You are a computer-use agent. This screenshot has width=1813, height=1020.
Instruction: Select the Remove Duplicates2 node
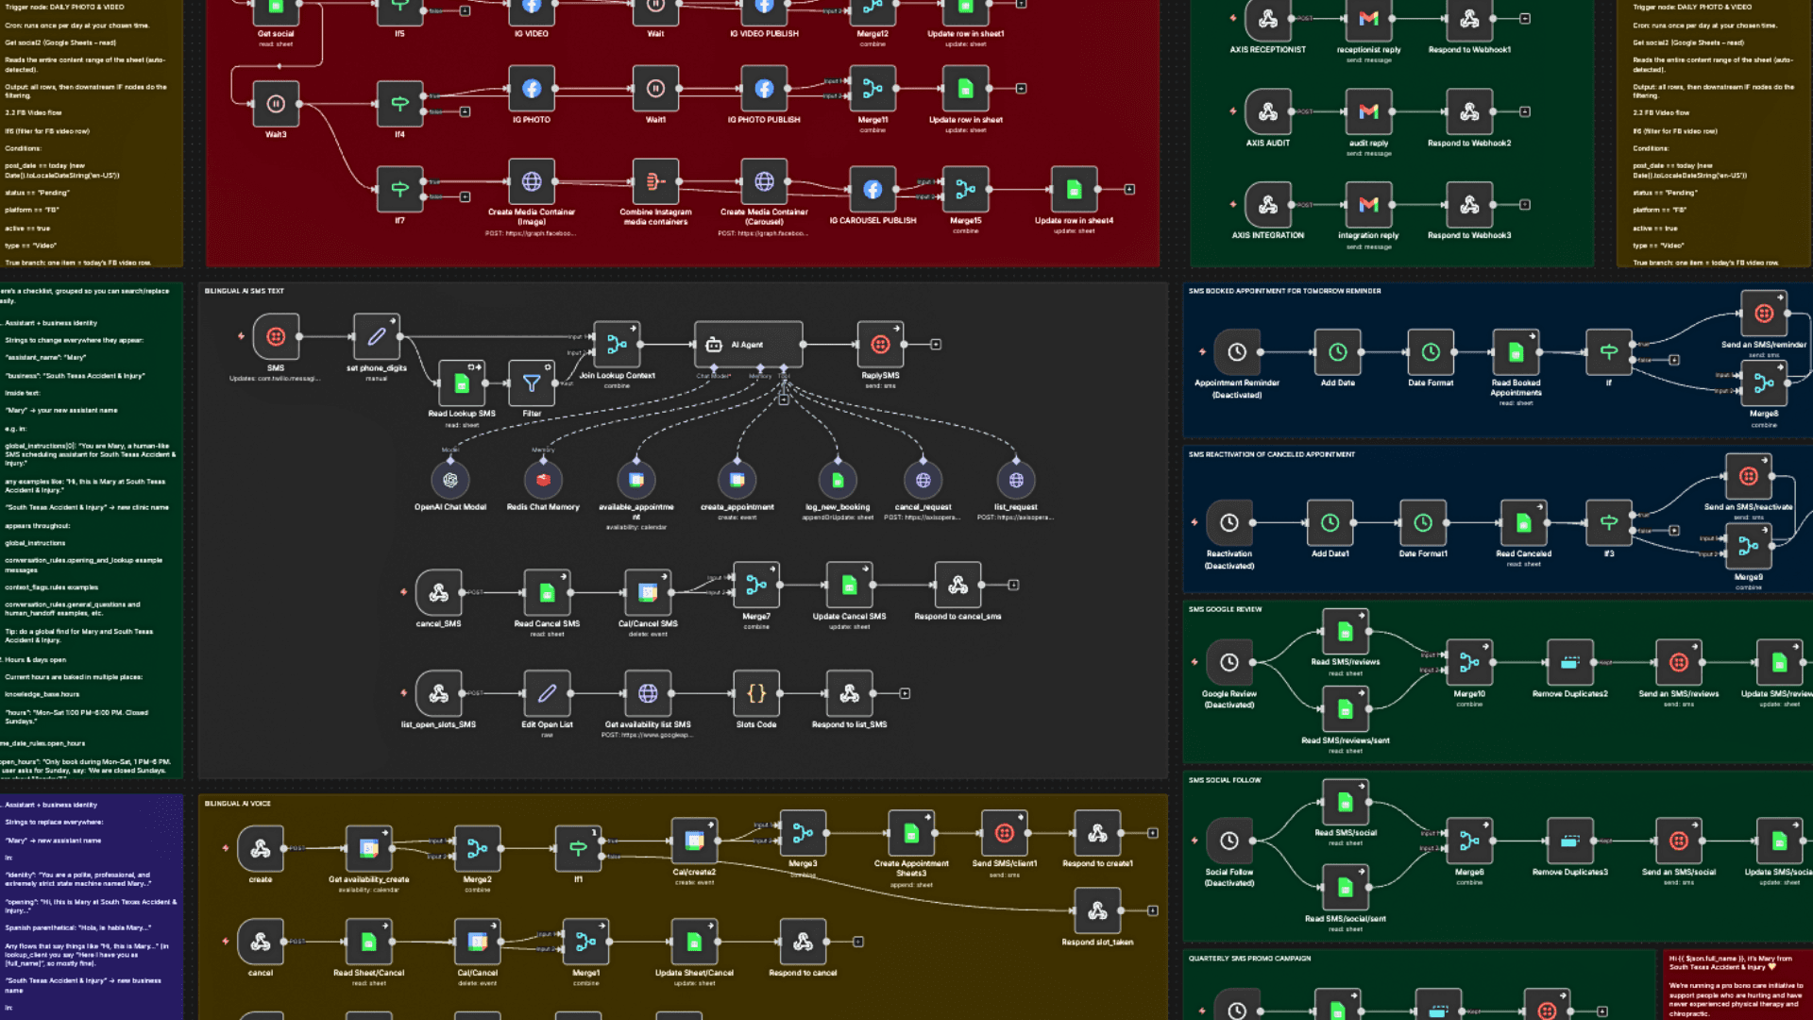[x=1569, y=661]
